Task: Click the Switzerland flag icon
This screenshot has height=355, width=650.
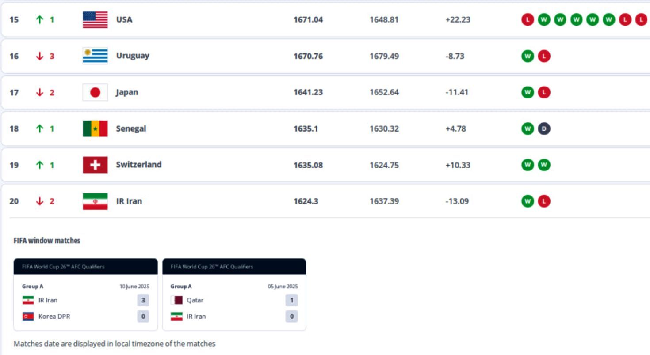Action: coord(95,165)
